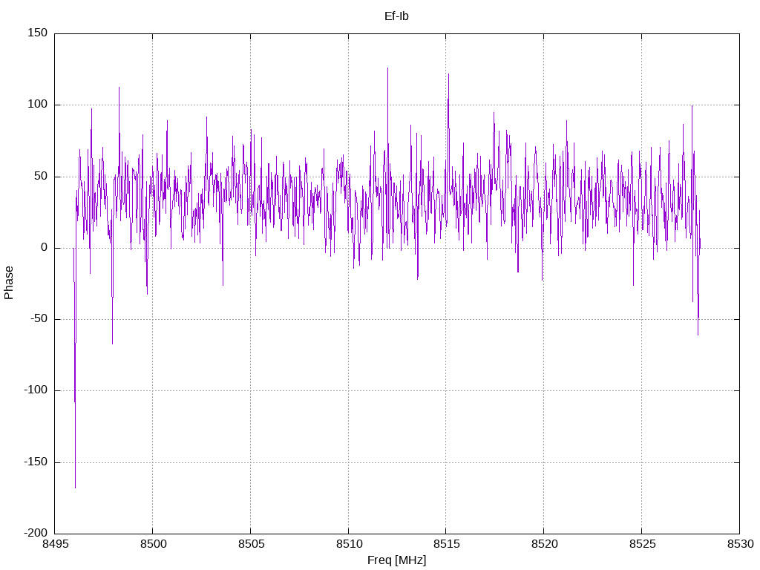This screenshot has width=760, height=570.
Task: Click the Phase y-axis label
Action: click(9, 283)
